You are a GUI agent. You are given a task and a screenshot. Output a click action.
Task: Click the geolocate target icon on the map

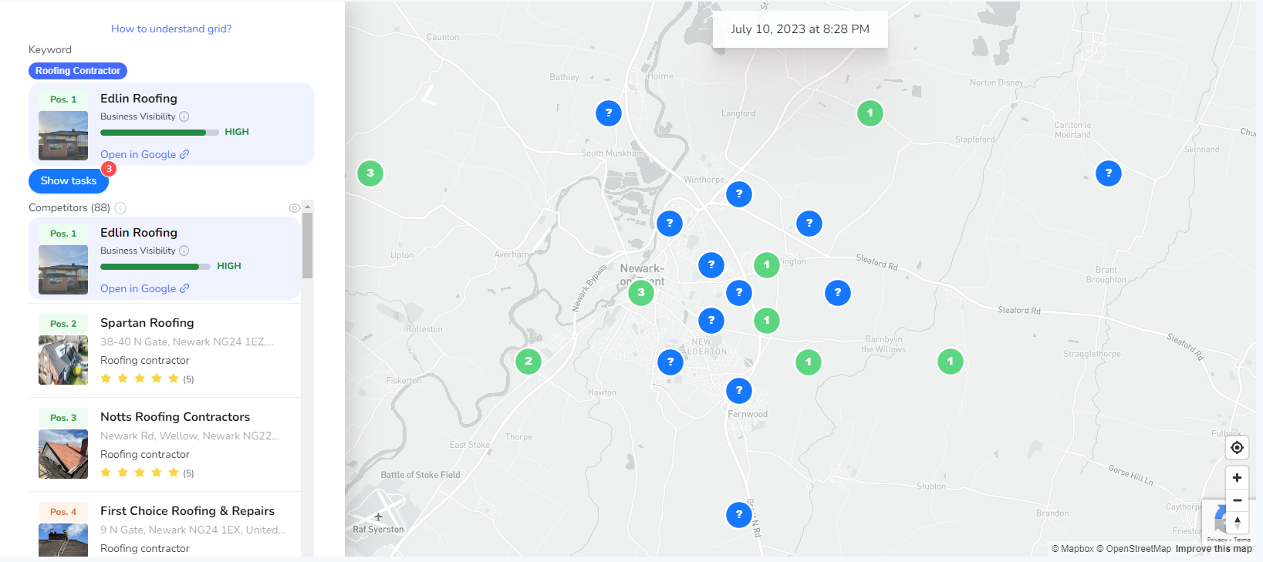coord(1237,447)
